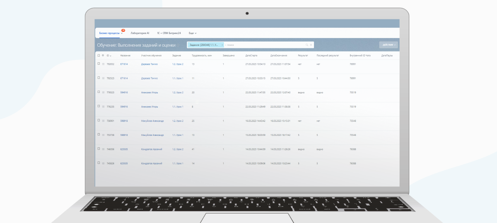Sort by Трудоемкость, мин column header
The width and height of the screenshot is (497, 223).
point(202,55)
